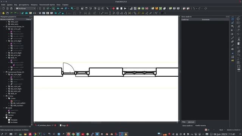Open the Макросы menu
242x136 pixels.
34,5
